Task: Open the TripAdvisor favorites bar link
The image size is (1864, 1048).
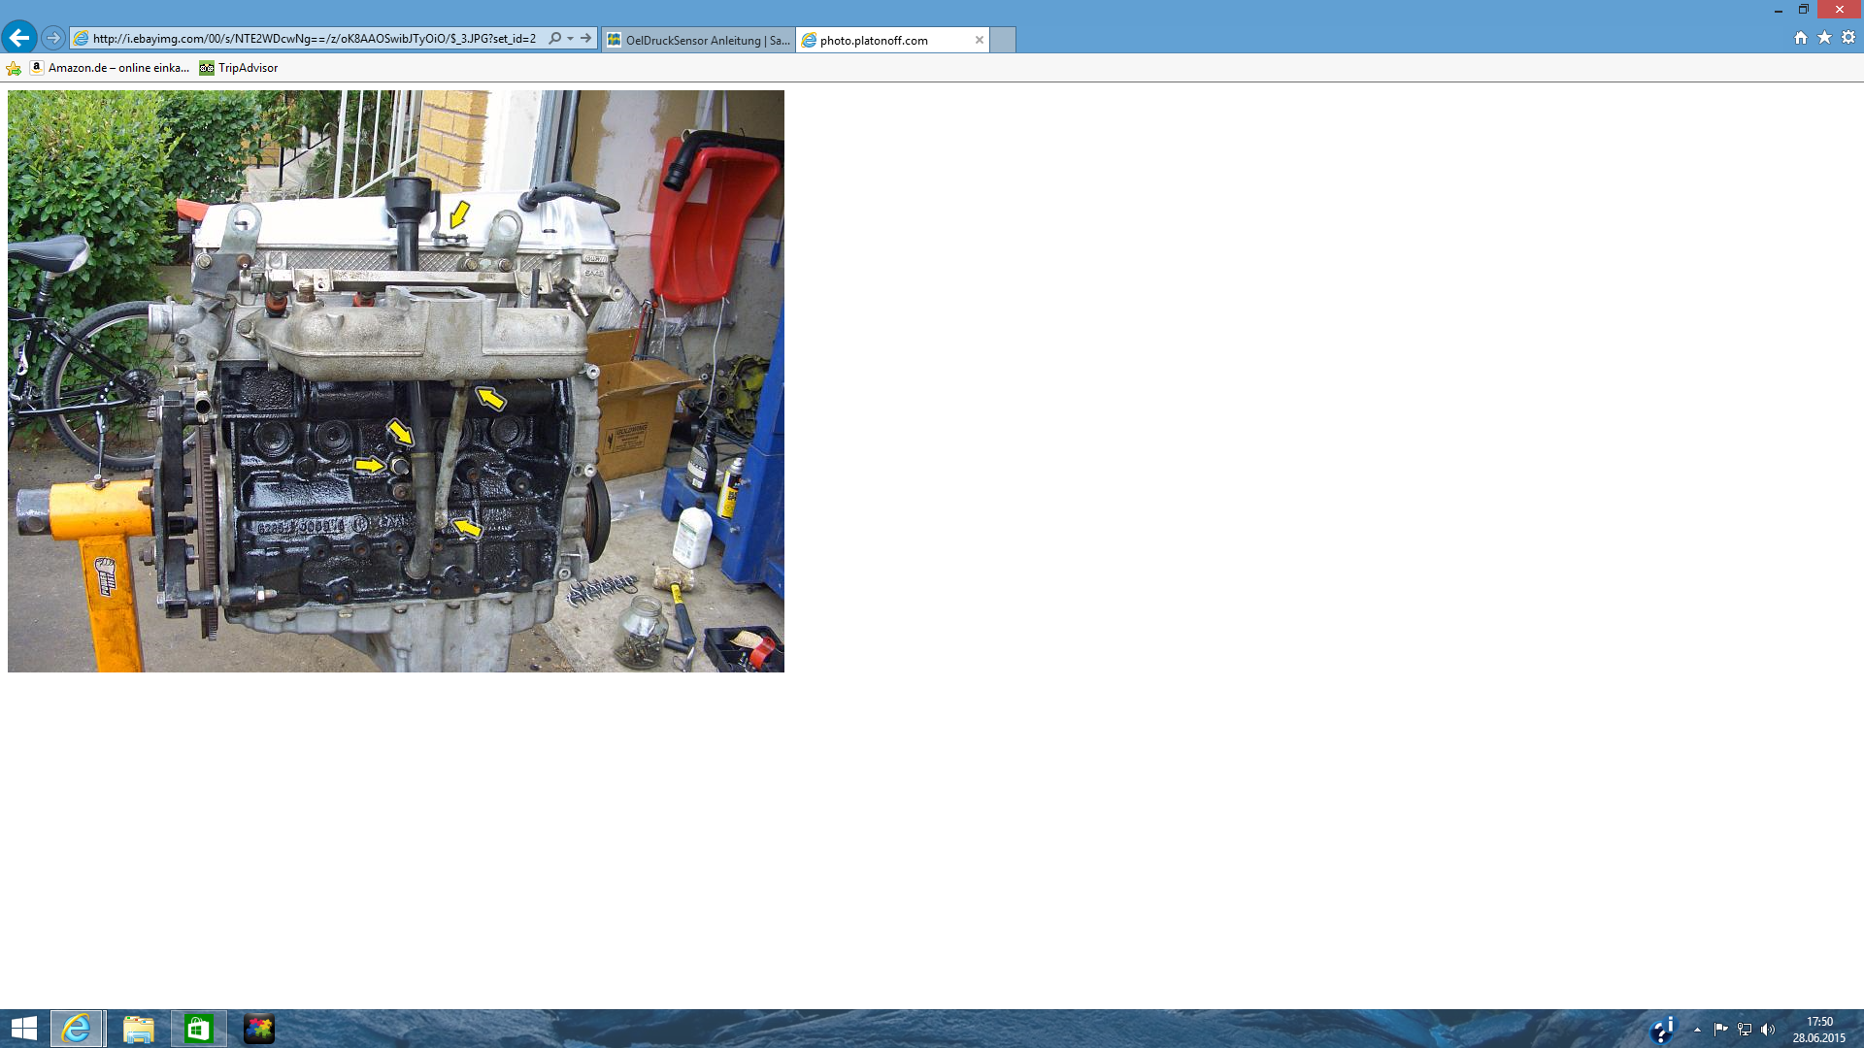Action: [239, 68]
